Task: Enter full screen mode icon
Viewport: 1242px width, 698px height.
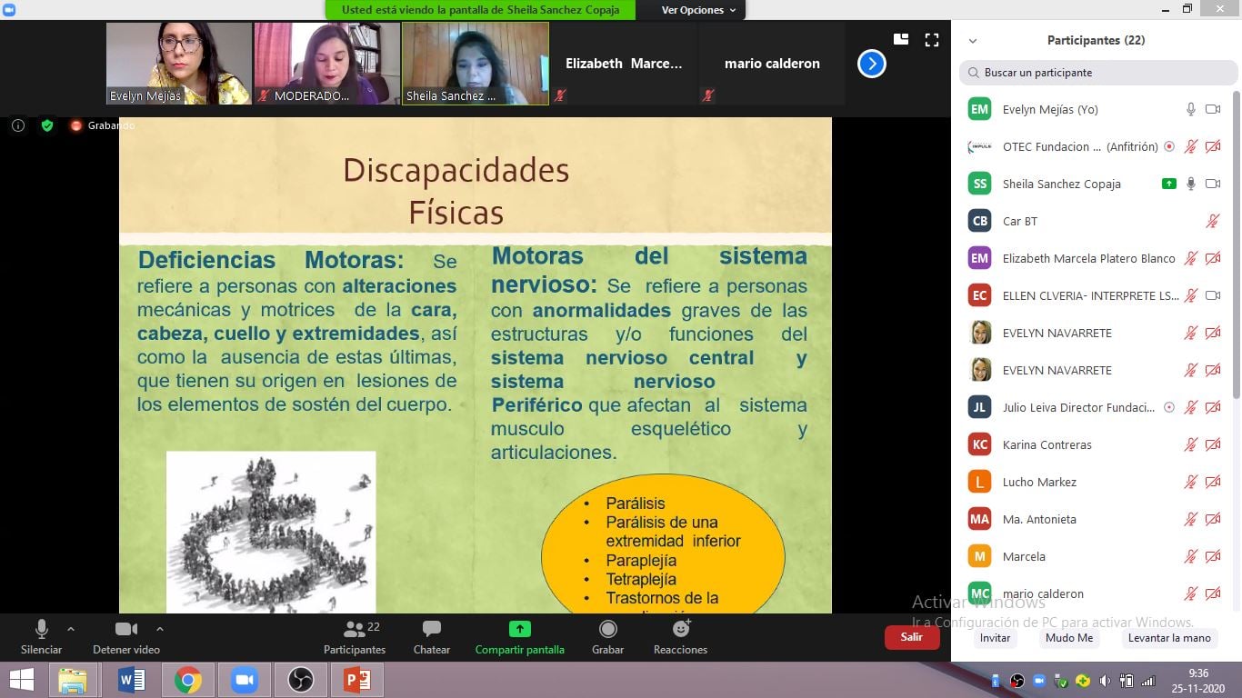Action: (931, 40)
